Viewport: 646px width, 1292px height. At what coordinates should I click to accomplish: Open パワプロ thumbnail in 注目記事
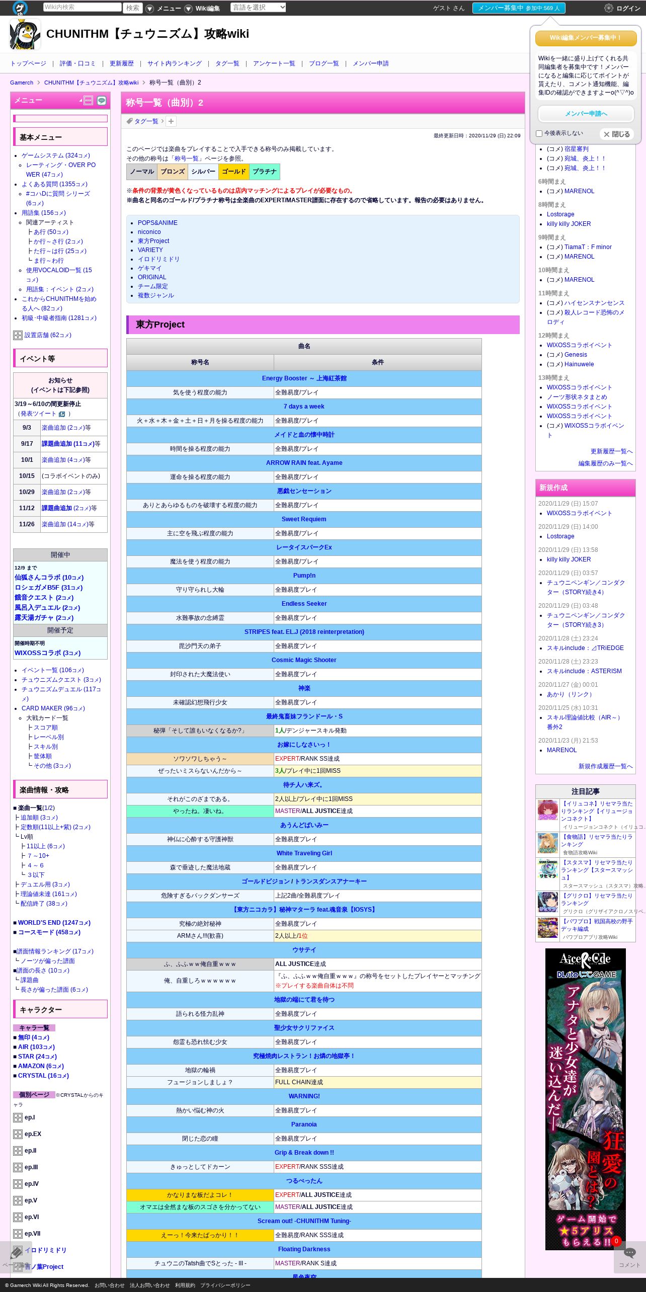[x=548, y=928]
